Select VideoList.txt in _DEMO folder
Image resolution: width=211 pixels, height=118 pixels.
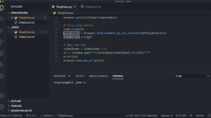27,37
